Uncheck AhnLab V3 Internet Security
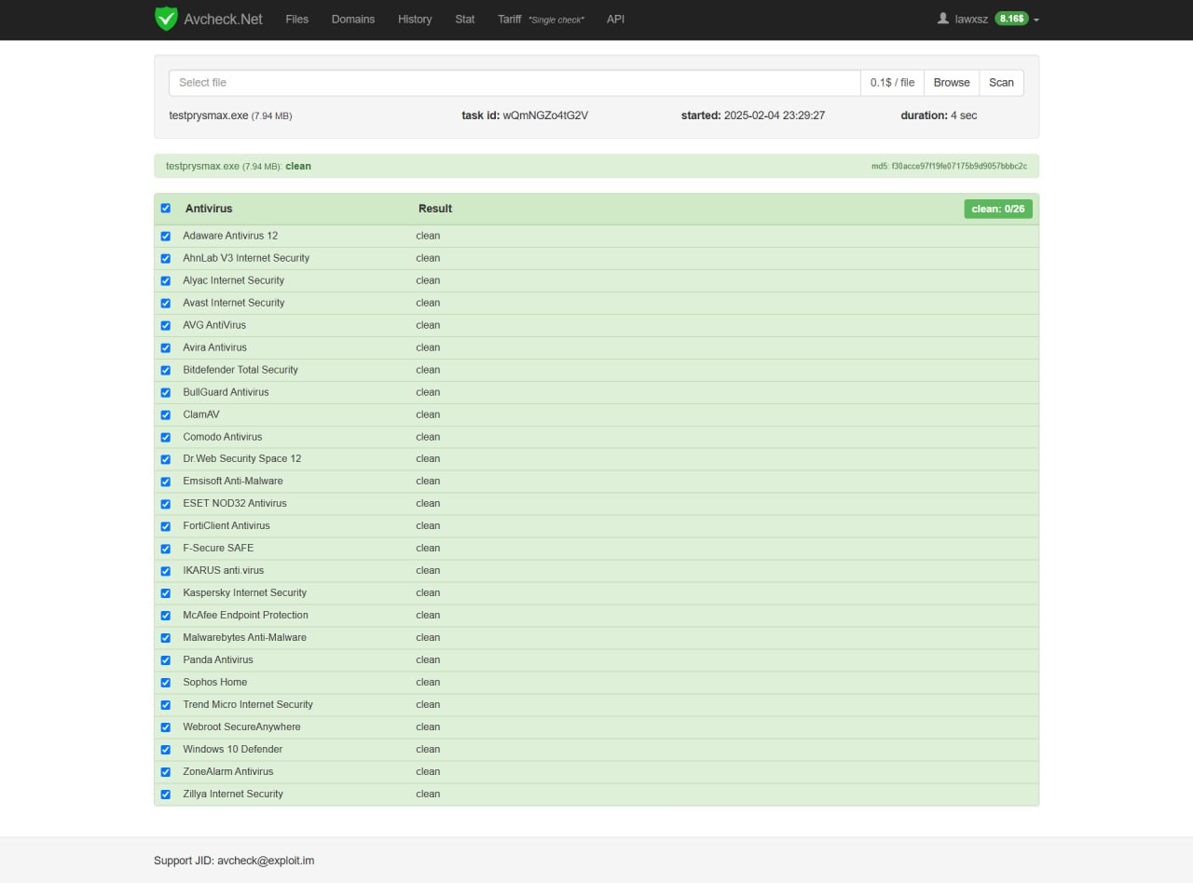Image resolution: width=1193 pixels, height=883 pixels. [166, 259]
